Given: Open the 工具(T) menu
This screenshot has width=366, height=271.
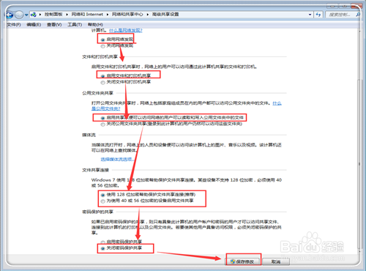Looking at the screenshot, I should click(75, 24).
